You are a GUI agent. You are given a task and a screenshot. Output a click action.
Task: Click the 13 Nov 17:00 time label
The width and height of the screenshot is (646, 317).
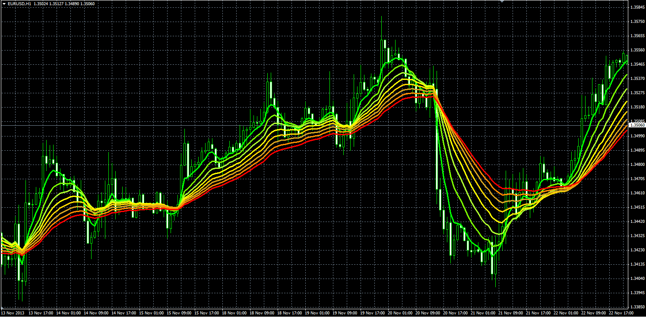tap(40, 313)
